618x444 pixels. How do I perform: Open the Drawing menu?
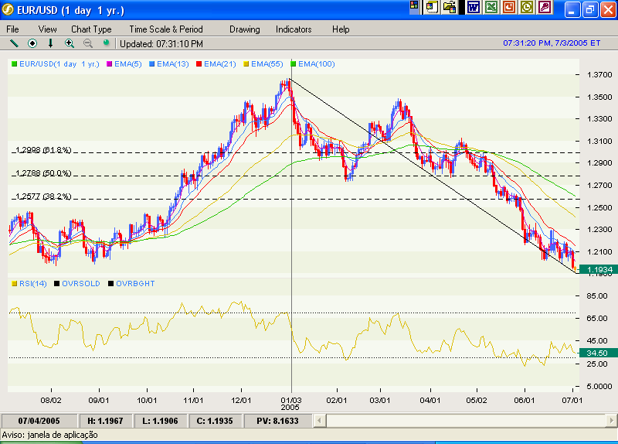pyautogui.click(x=244, y=29)
